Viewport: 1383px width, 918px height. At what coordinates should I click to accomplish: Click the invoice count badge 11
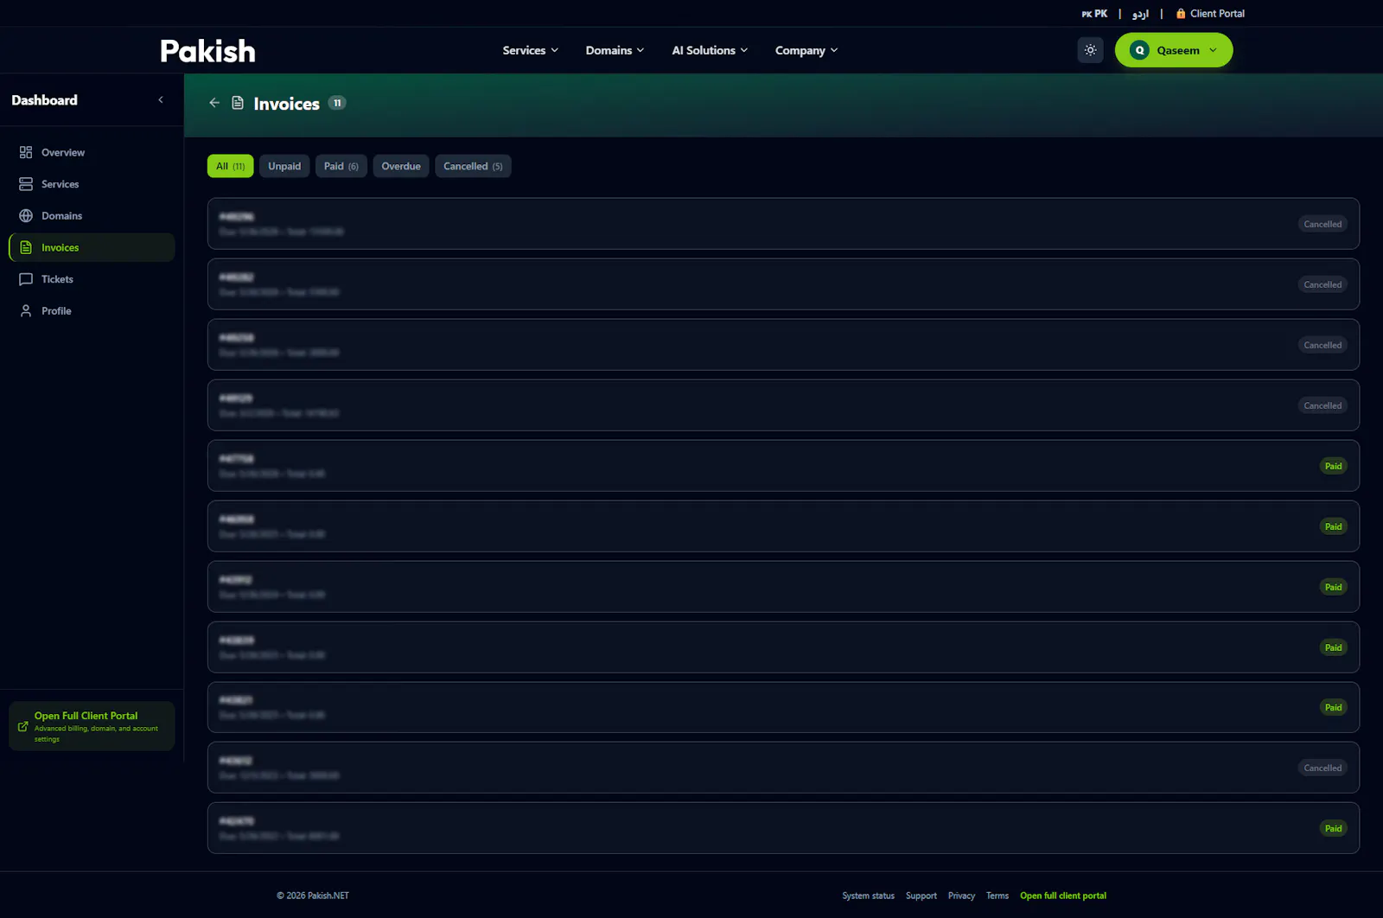(337, 103)
